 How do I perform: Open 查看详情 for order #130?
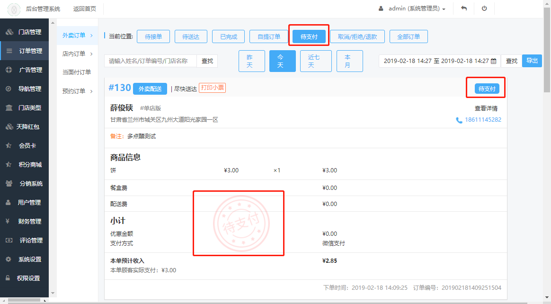486,108
